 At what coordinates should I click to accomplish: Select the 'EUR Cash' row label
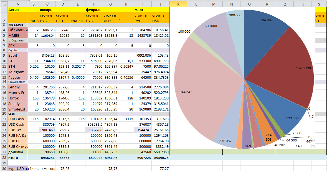pyautogui.click(x=18, y=119)
